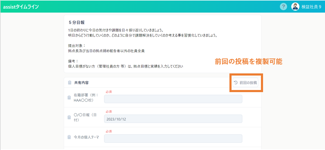Click the 共有内容 section heading
Image resolution: width=325 pixels, height=150 pixels.
81,83
